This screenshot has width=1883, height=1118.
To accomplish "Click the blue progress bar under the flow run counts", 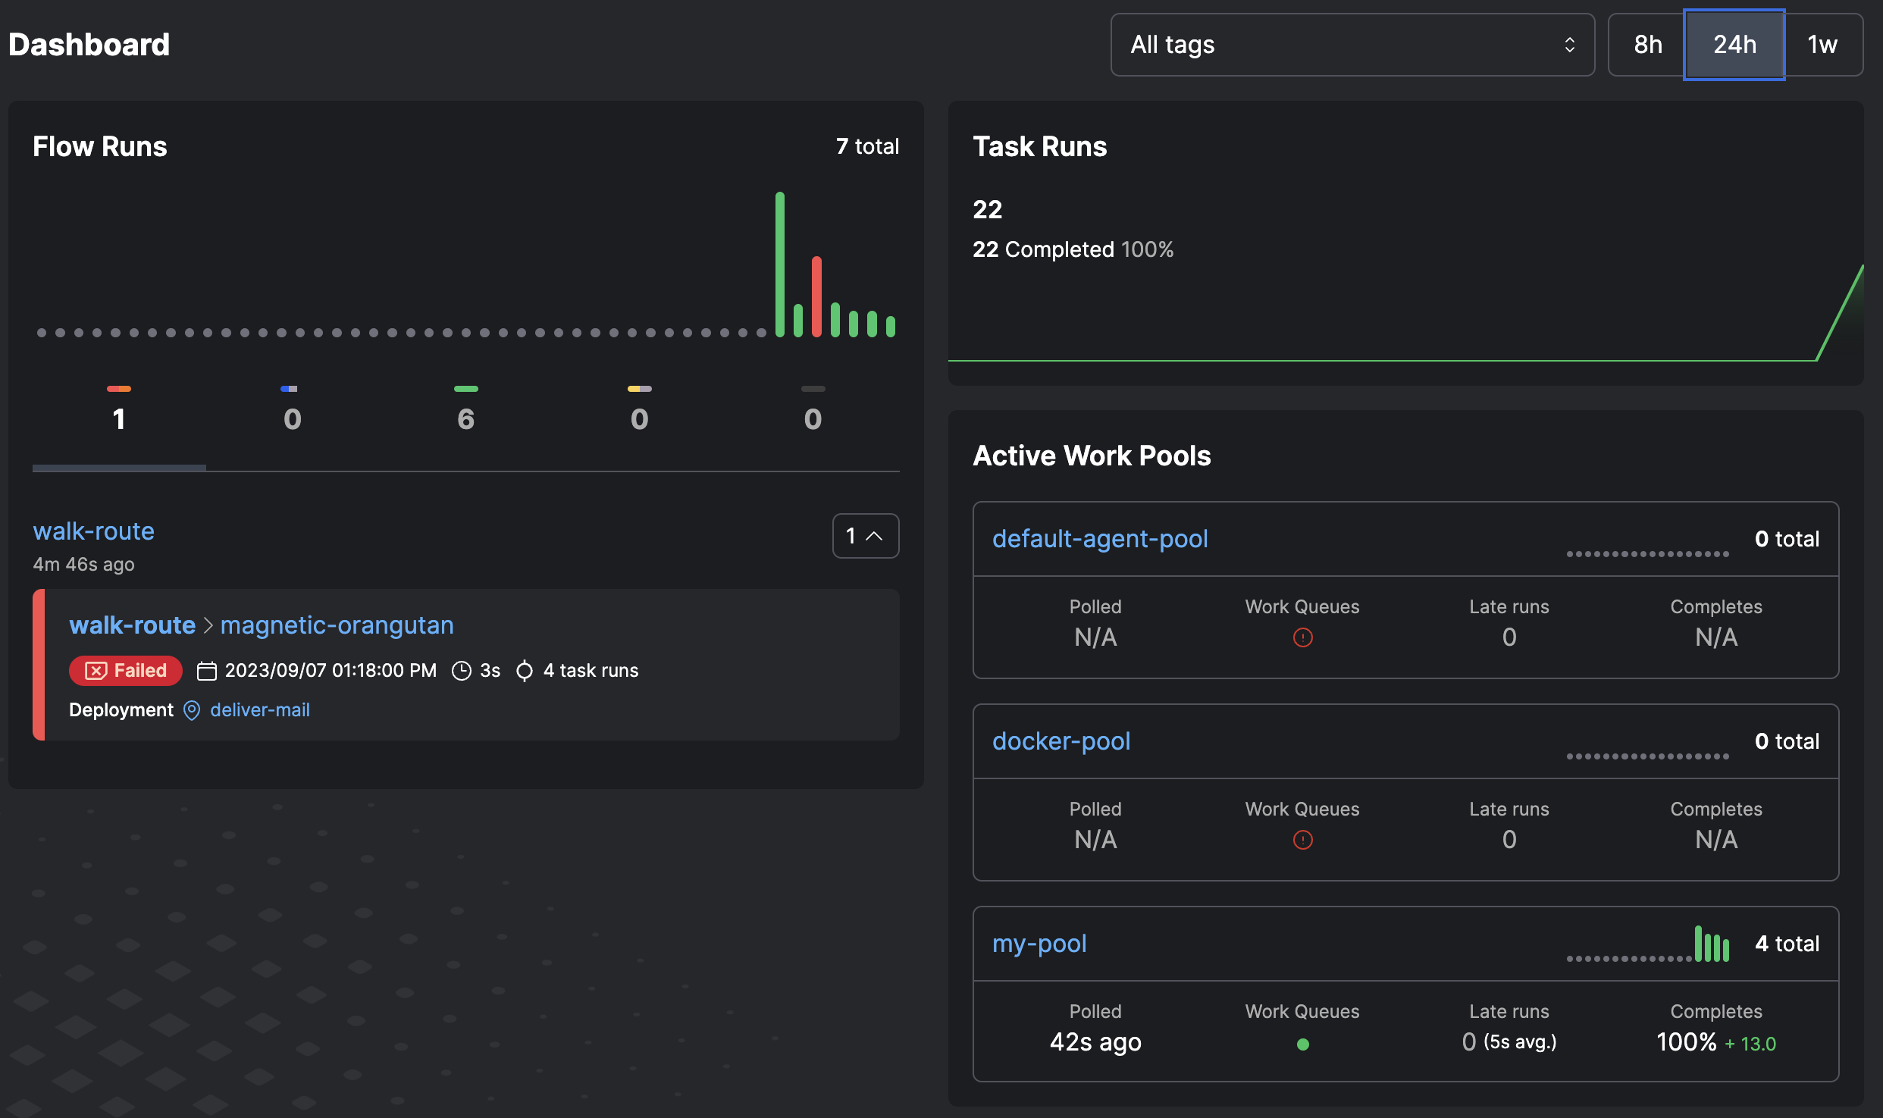I will (x=118, y=468).
